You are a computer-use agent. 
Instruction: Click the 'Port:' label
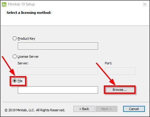[x=108, y=63]
